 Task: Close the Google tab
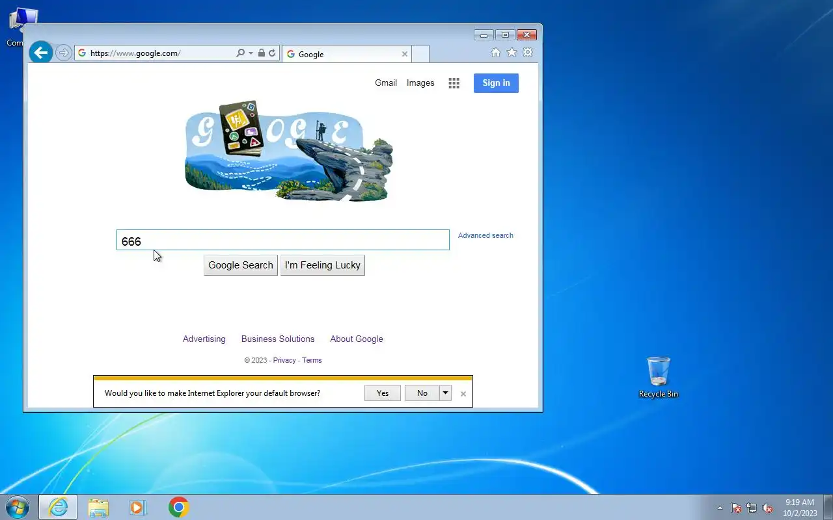[404, 54]
